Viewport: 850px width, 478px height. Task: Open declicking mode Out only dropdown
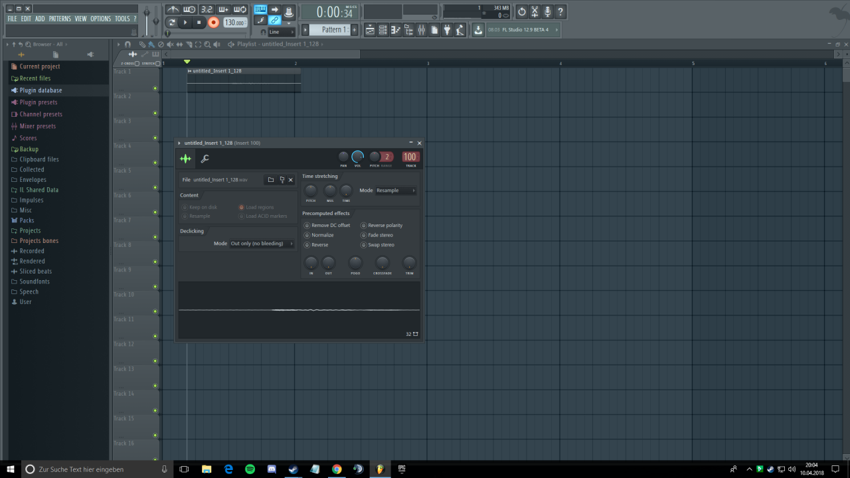tap(262, 244)
